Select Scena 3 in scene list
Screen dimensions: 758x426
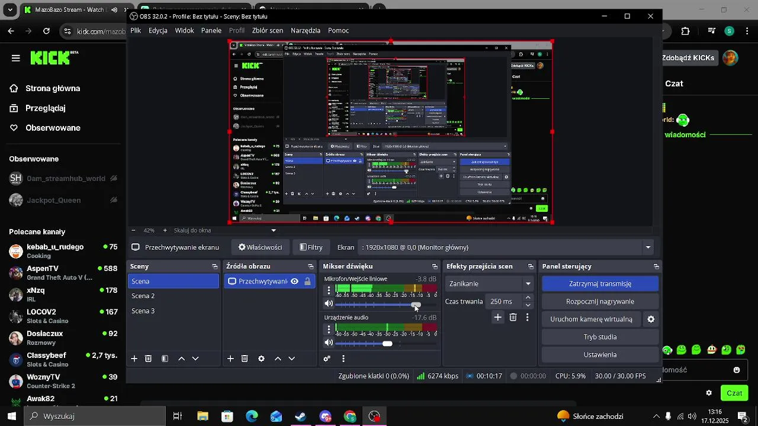pos(174,311)
